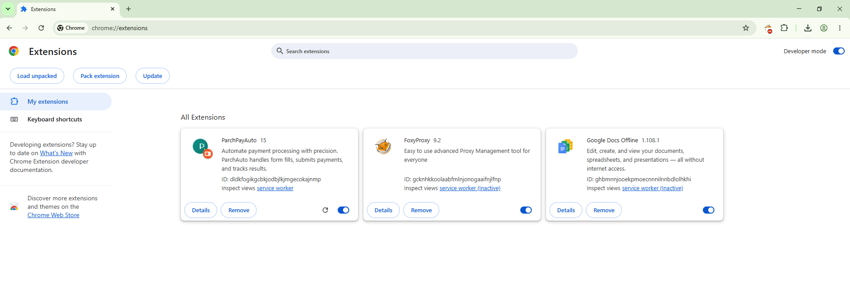Image resolution: width=850 pixels, height=304 pixels.
Task: Open a new tab with plus button
Action: tap(129, 9)
